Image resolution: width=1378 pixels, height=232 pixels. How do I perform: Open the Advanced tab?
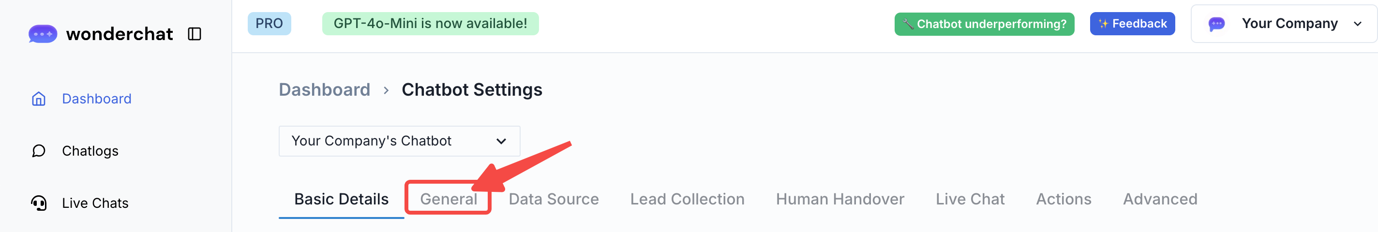[x=1160, y=200]
